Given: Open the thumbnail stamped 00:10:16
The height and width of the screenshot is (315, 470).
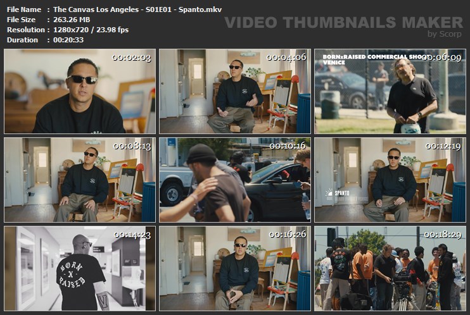Looking at the screenshot, I should coord(235,180).
